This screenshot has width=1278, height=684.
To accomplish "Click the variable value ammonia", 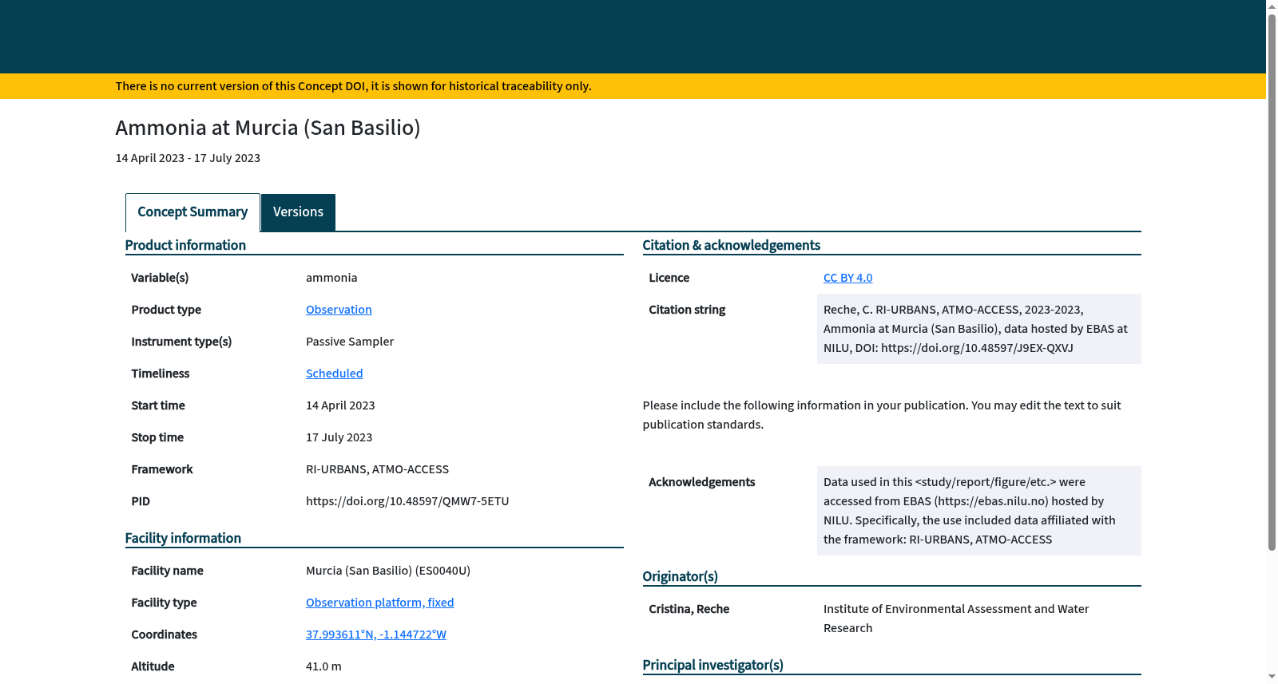I will (331, 278).
